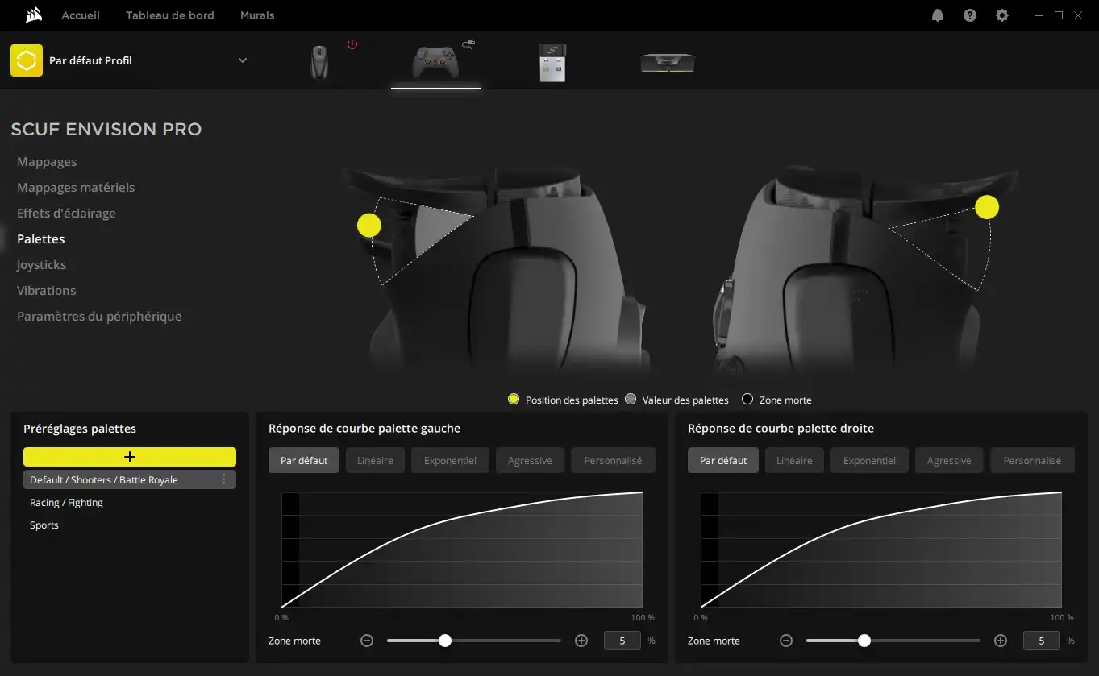Screen dimensions: 1099x676
Task: Increase right paddle dead zone with plus
Action: coord(1001,641)
